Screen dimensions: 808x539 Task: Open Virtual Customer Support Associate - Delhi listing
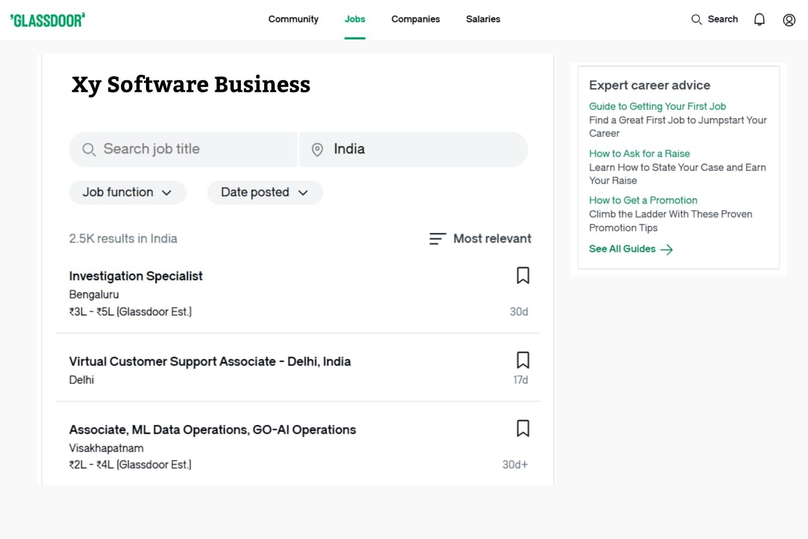[x=210, y=361]
